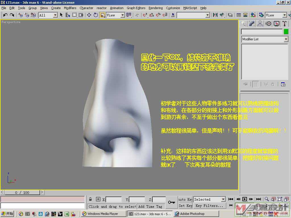Toggle Auto Key animation mode
Screen dimensions: 291x218
(x=185, y=200)
